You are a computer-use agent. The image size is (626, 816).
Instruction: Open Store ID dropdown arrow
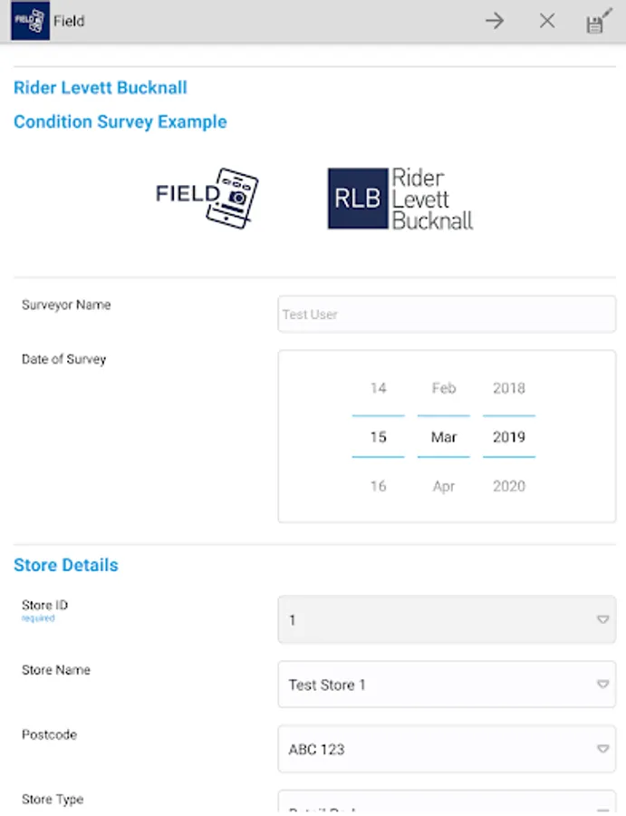click(602, 620)
